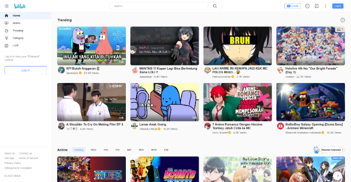Open My Love Story with Yamada-kun card
This screenshot has width=351, height=182.
click(238, 169)
